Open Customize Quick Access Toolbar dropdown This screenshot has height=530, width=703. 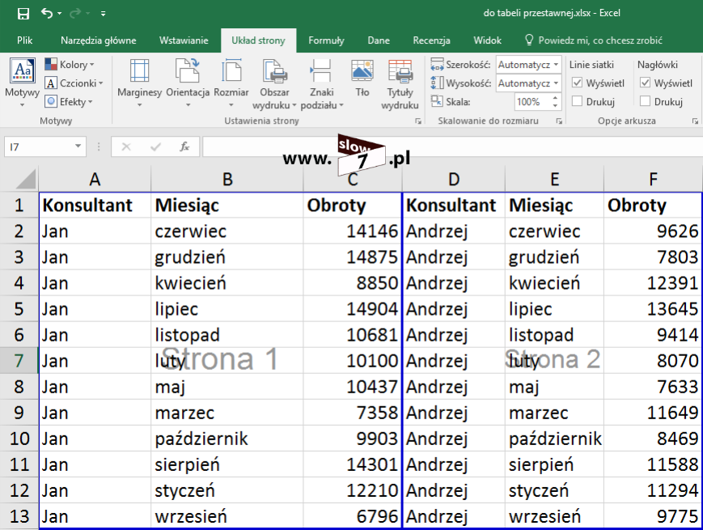click(x=103, y=14)
